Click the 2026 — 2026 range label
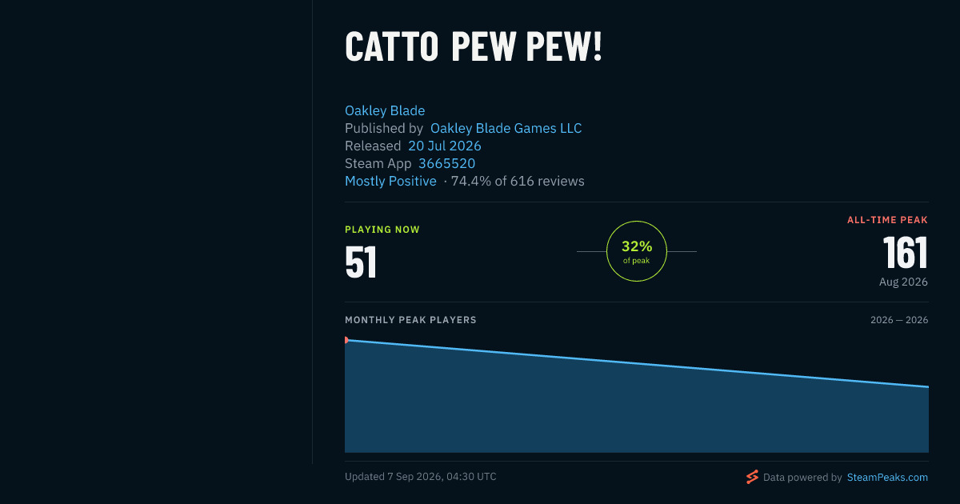The width and height of the screenshot is (960, 504). 899,320
